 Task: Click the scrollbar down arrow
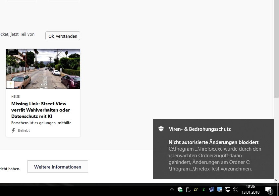click(x=276, y=180)
